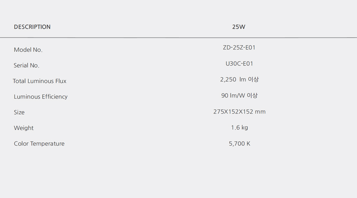The image size is (357, 198).
Task: Click the 1.6 kg value
Action: 240,128
